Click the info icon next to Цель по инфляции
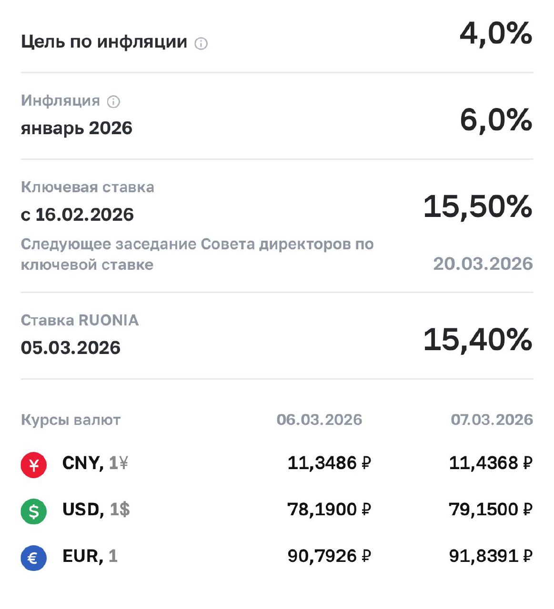Image resolution: width=554 pixels, height=609 pixels. (201, 44)
